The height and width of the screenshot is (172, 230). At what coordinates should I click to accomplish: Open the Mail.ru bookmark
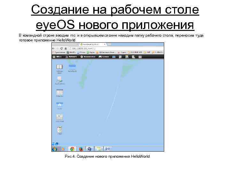71,52
